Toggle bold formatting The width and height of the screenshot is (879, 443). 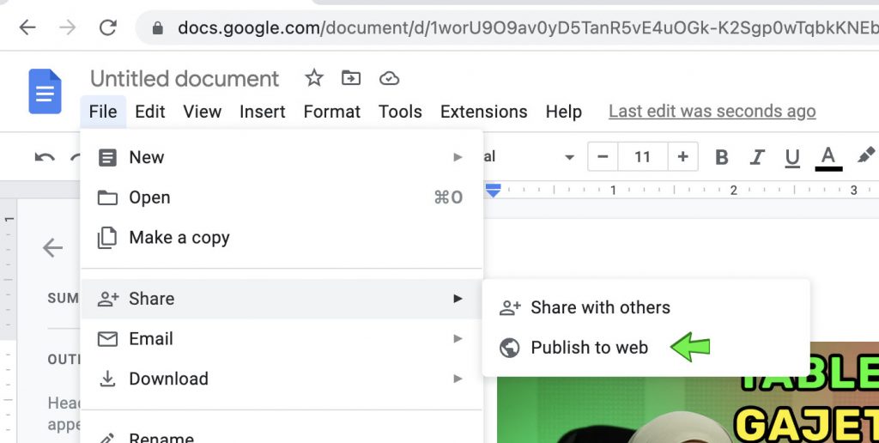722,157
